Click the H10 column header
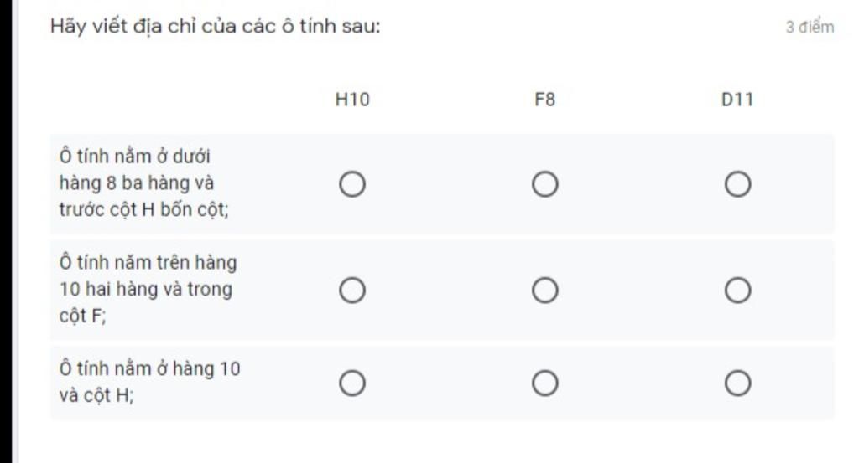859x463 pixels. tap(352, 100)
